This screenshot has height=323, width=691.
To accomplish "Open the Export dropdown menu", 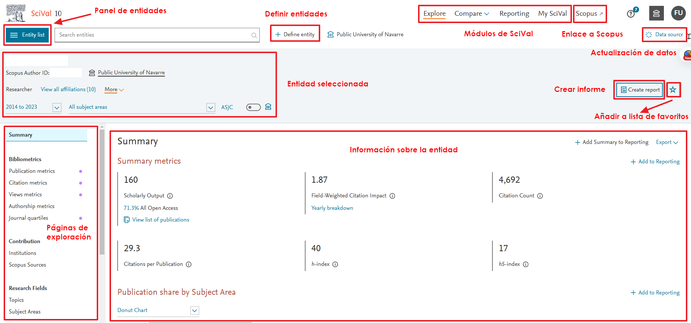I will [x=667, y=142].
